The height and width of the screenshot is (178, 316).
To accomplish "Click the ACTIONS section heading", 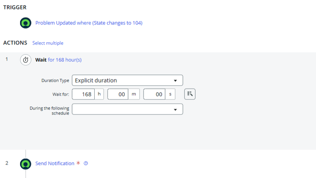I will point(15,43).
